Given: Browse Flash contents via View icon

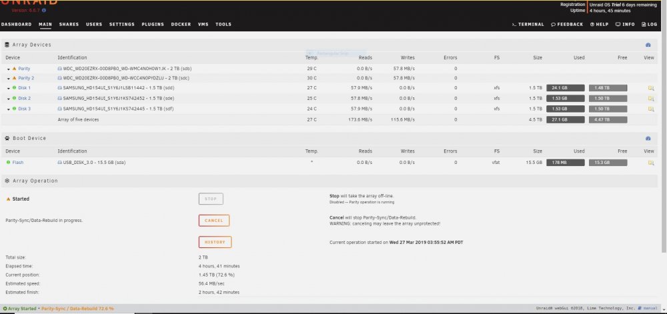Looking at the screenshot, I should tap(651, 163).
